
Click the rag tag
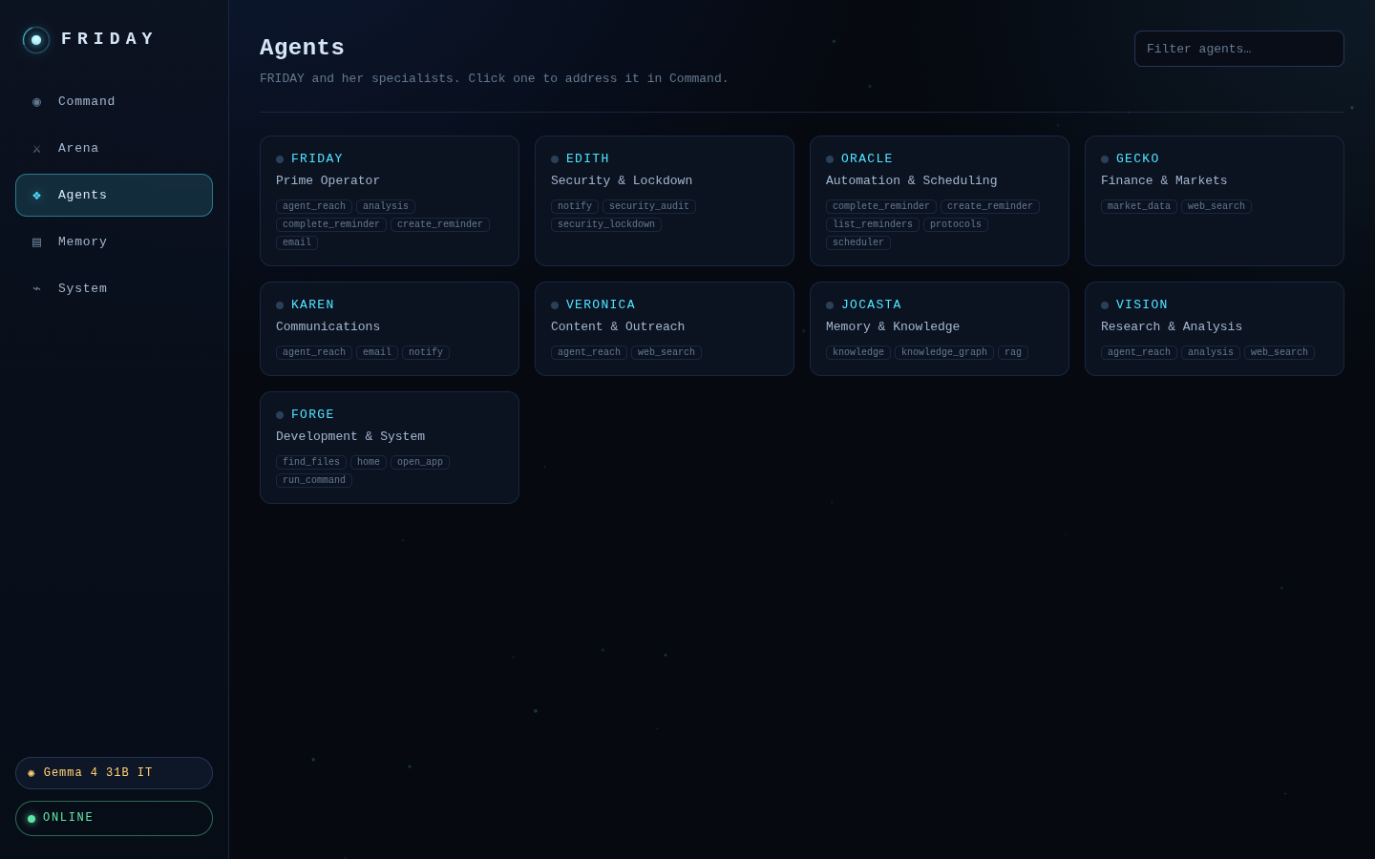(x=1013, y=352)
